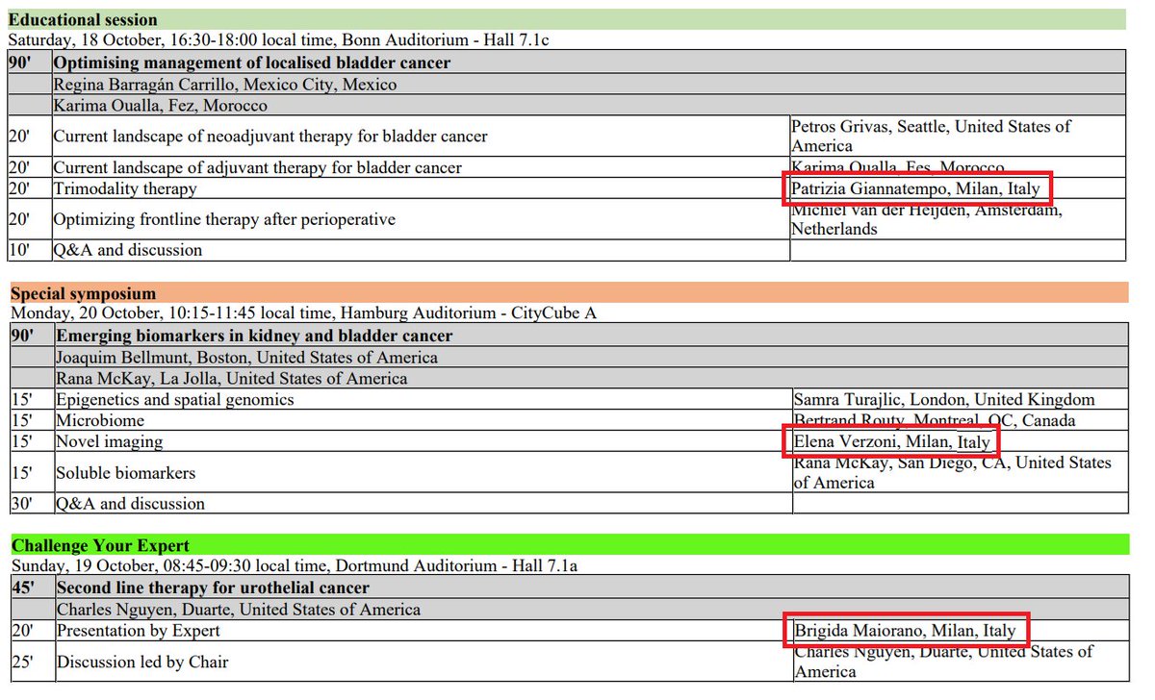Select speaker 'Brigida Maiorano, Milan, Italy'

tap(905, 631)
